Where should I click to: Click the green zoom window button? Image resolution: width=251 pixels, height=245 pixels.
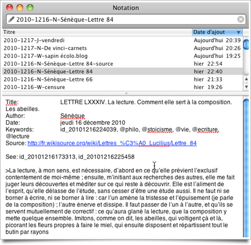(30, 8)
